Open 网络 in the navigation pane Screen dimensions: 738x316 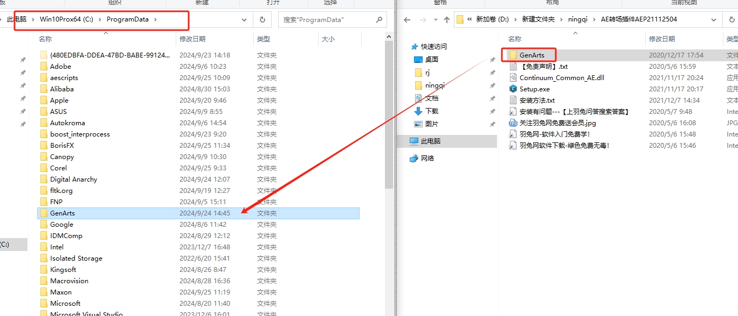point(427,159)
